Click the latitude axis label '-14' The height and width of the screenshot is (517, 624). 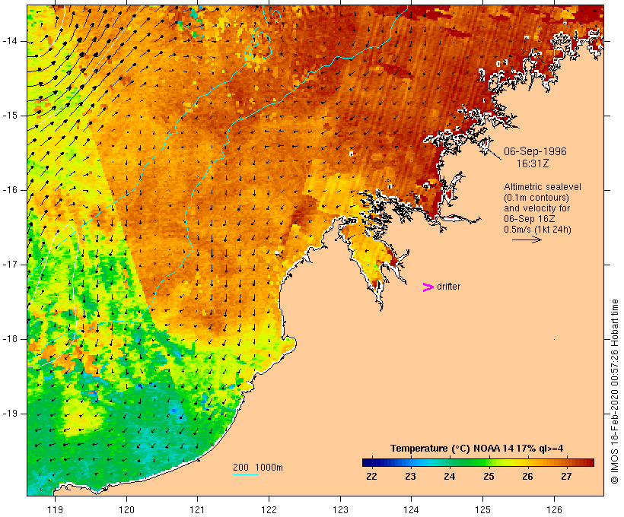coord(10,41)
